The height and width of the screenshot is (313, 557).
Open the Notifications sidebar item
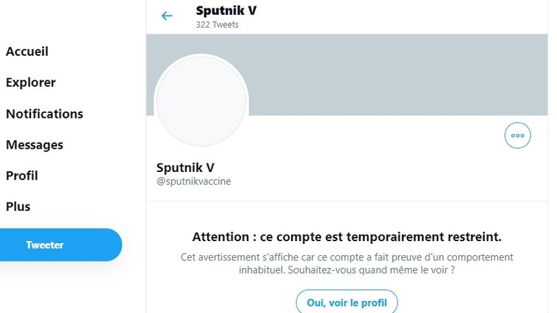coord(44,113)
